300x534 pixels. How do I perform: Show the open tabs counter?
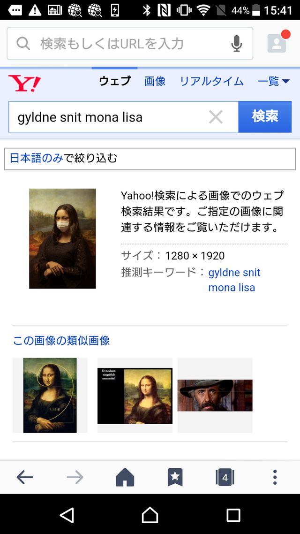click(x=225, y=478)
